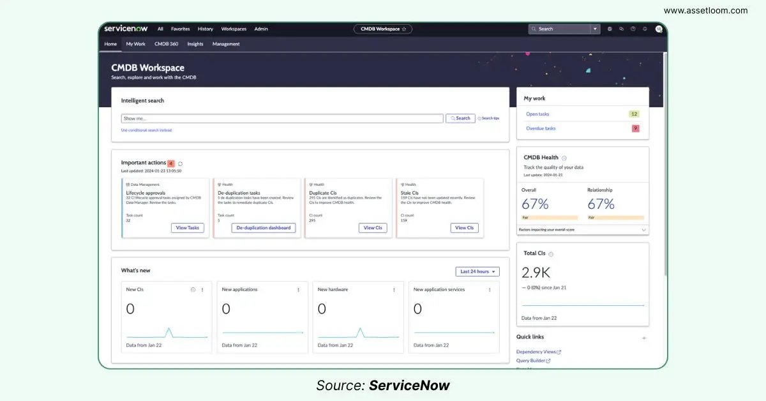766x401 pixels.
Task: Click the overflow menu on New hardware card
Action: 394,289
